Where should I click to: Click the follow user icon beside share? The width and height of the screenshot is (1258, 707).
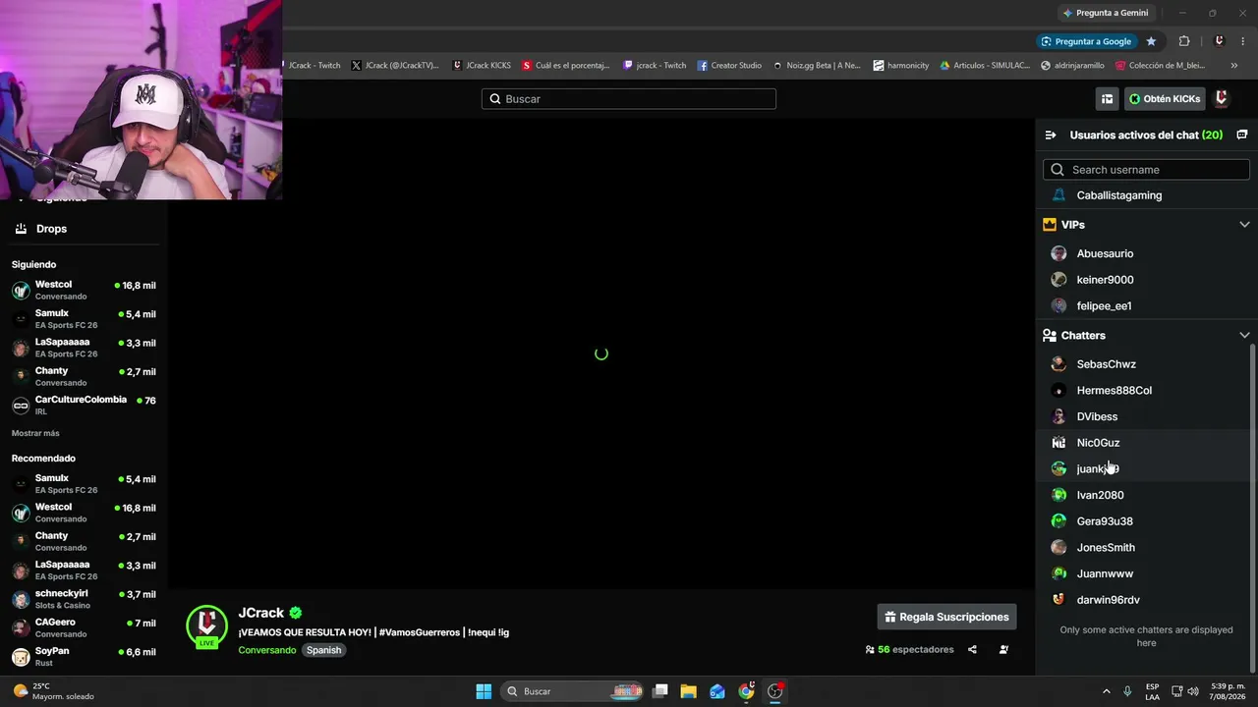(x=1003, y=650)
